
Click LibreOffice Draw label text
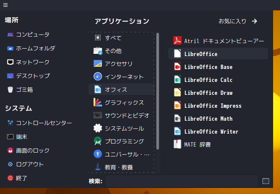208,93
